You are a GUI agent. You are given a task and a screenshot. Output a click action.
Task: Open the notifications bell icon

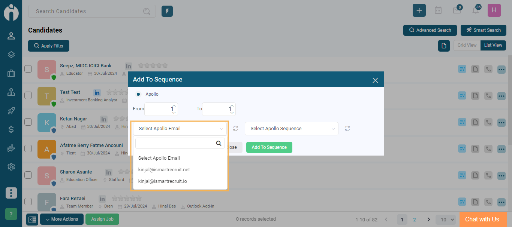click(475, 10)
